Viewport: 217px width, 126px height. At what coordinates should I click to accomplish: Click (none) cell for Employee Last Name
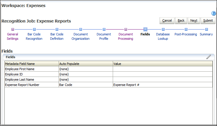click(x=86, y=80)
